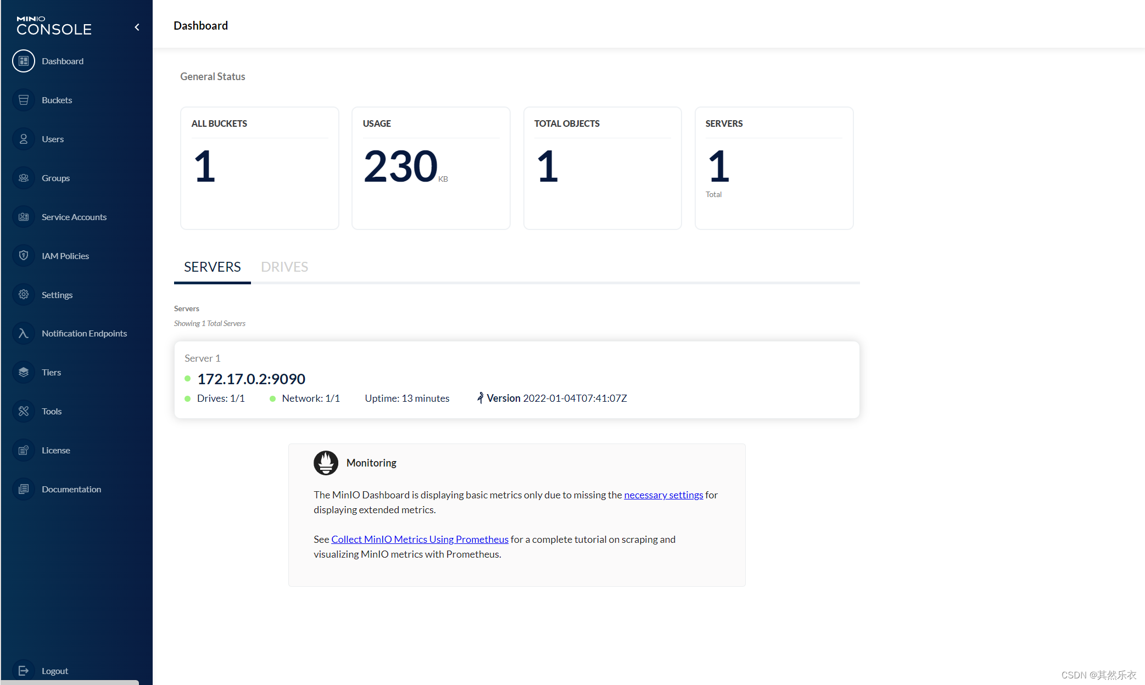
Task: Open the Tiers layers icon
Action: pyautogui.click(x=24, y=372)
